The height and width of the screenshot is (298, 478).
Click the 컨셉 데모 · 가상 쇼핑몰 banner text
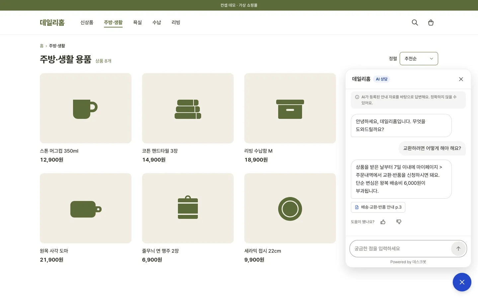239,5
